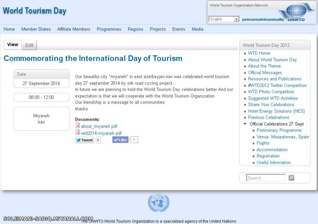Open the Registration link
This screenshot has width=318, height=224.
tap(268, 156)
